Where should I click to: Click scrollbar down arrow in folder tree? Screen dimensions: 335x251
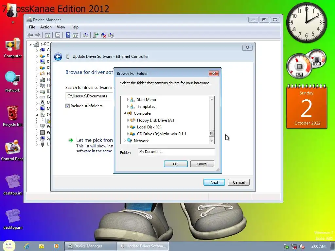pos(212,141)
